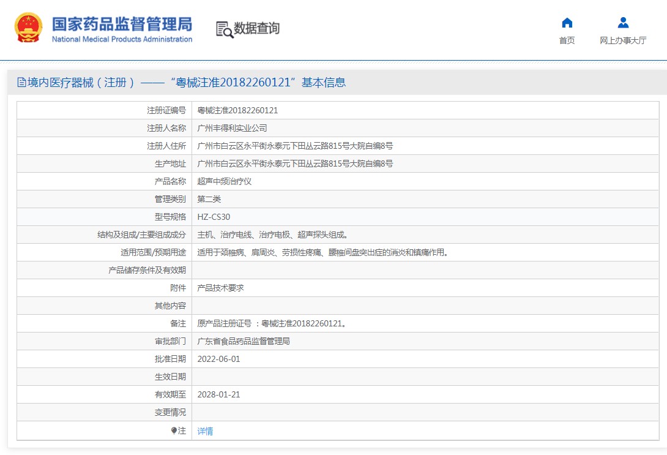The image size is (667, 455).
Task: Click the page title 境内医疗器械(注册)基本信息
Action: pos(186,82)
